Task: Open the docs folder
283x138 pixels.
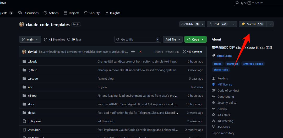Action: click(x=31, y=104)
